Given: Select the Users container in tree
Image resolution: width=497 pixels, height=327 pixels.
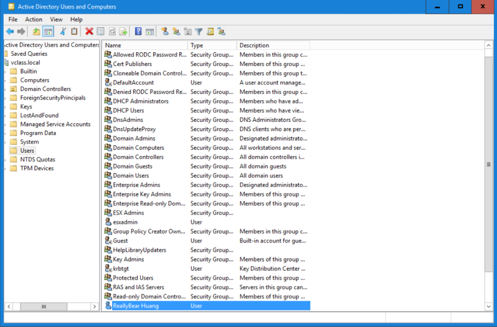Looking at the screenshot, I should (27, 151).
